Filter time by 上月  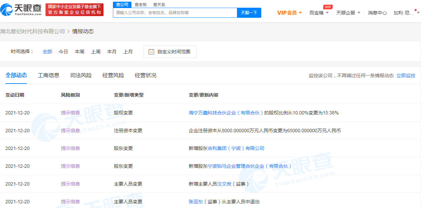pyautogui.click(x=128, y=52)
